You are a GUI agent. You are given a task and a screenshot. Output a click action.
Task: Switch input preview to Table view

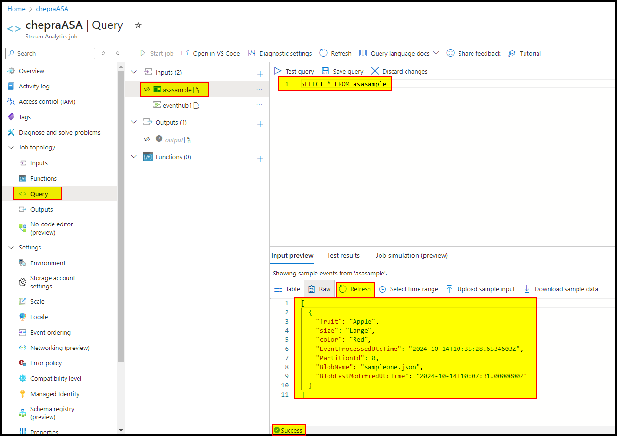287,289
